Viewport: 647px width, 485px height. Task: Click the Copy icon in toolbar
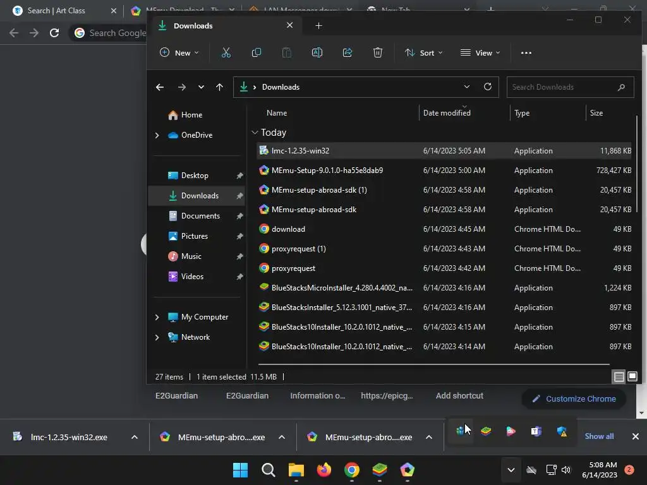click(x=257, y=53)
